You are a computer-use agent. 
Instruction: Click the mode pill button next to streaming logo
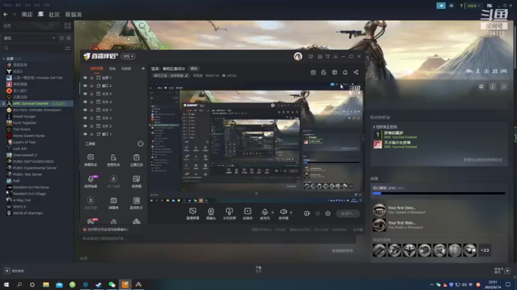tap(128, 56)
